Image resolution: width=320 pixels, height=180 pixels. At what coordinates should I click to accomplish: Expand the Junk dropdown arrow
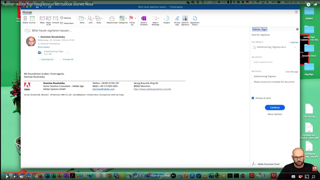94,18
